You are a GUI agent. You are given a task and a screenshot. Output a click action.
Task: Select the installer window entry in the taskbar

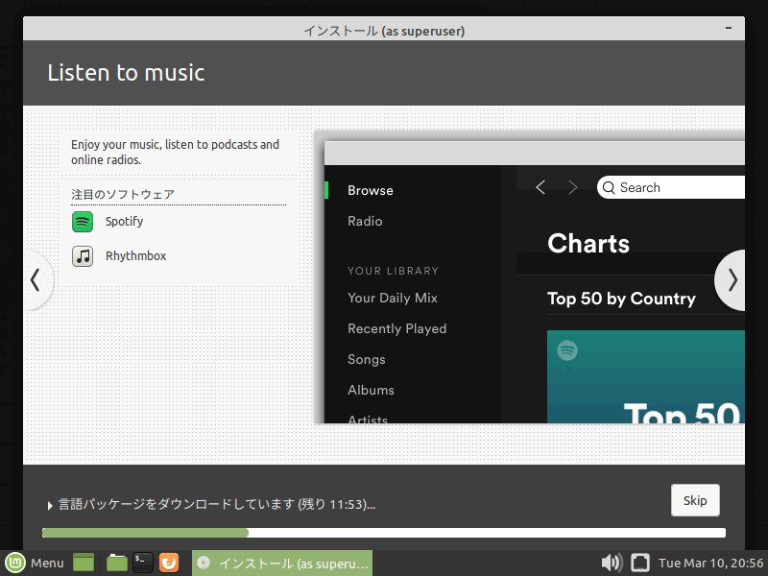point(282,564)
